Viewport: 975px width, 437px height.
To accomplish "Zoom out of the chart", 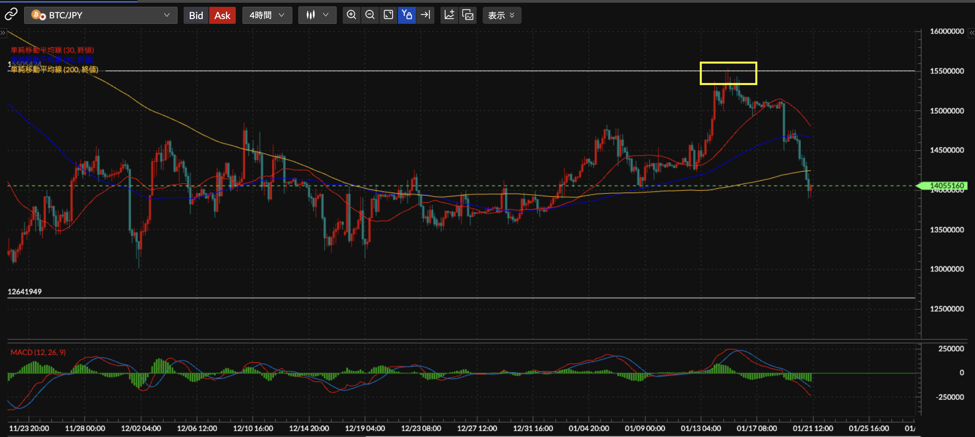I will (370, 15).
